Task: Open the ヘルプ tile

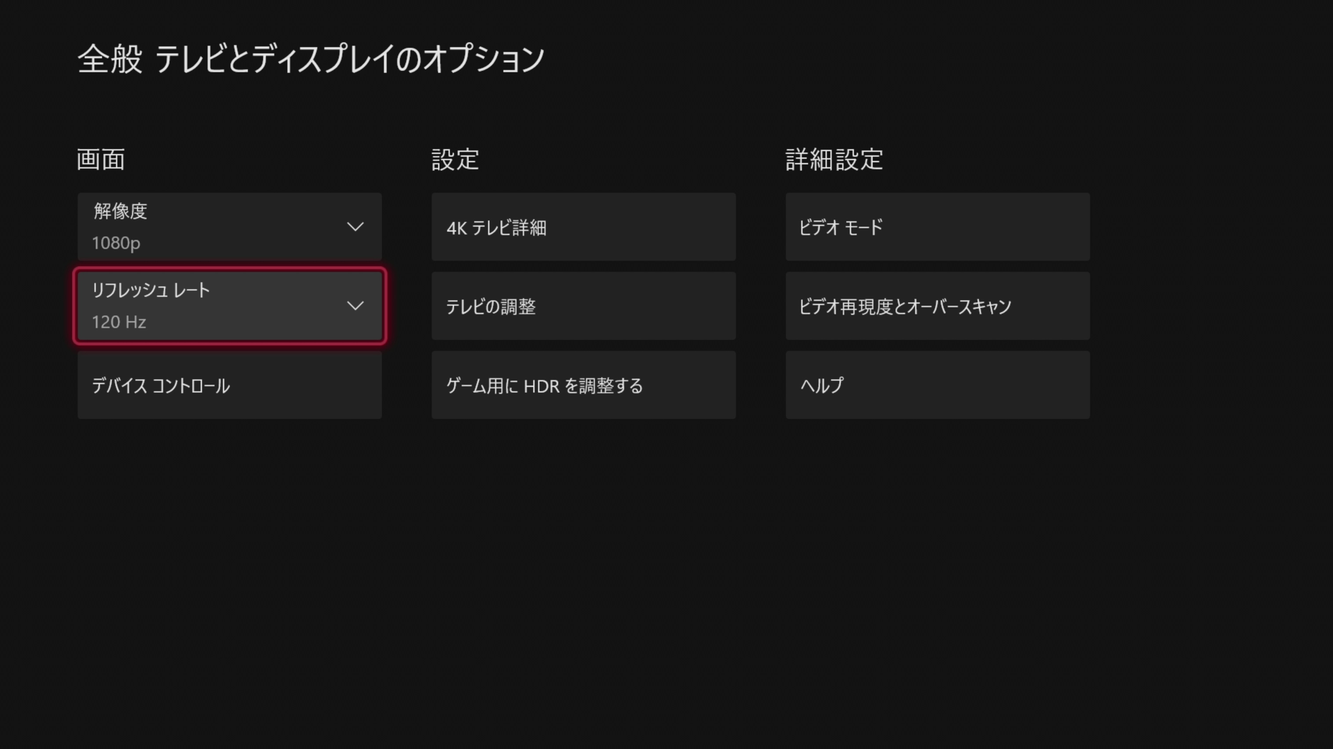Action: coord(937,385)
